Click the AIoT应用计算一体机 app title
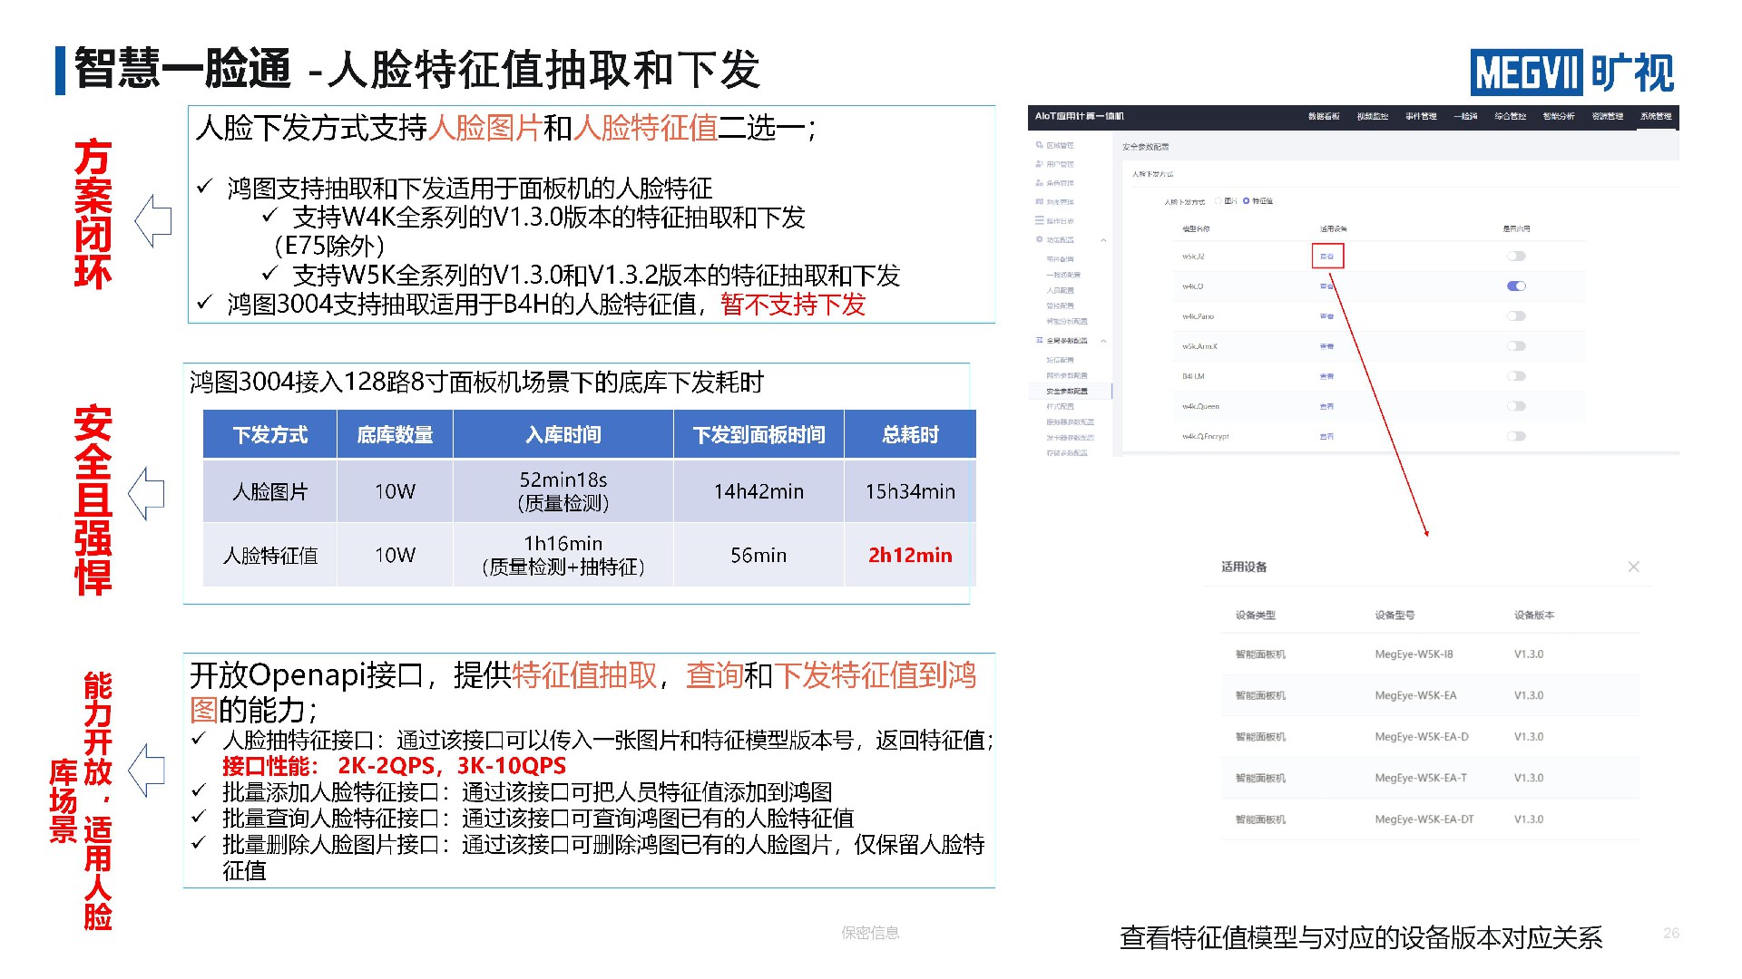 tap(1079, 116)
